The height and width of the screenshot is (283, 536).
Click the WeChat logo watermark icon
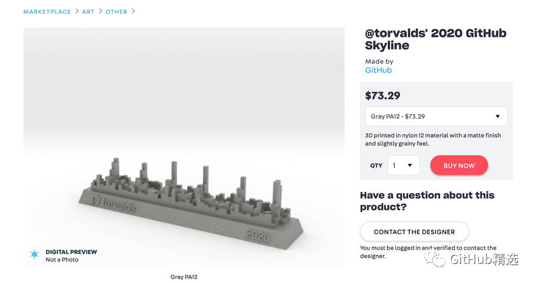[x=435, y=259]
